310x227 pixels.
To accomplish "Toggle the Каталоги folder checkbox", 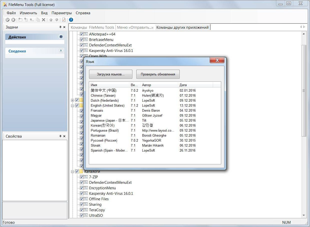I will click(x=77, y=171).
